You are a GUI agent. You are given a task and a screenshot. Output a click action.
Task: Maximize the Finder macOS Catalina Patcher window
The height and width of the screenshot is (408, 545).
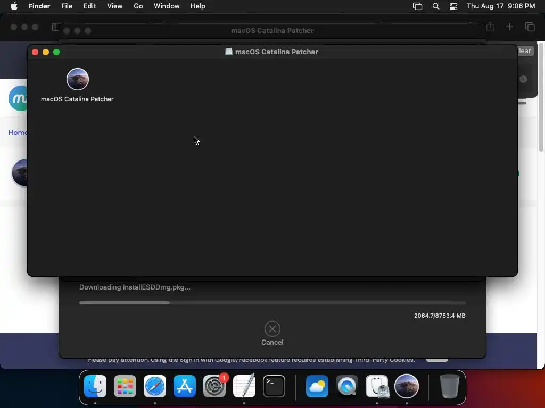(56, 52)
